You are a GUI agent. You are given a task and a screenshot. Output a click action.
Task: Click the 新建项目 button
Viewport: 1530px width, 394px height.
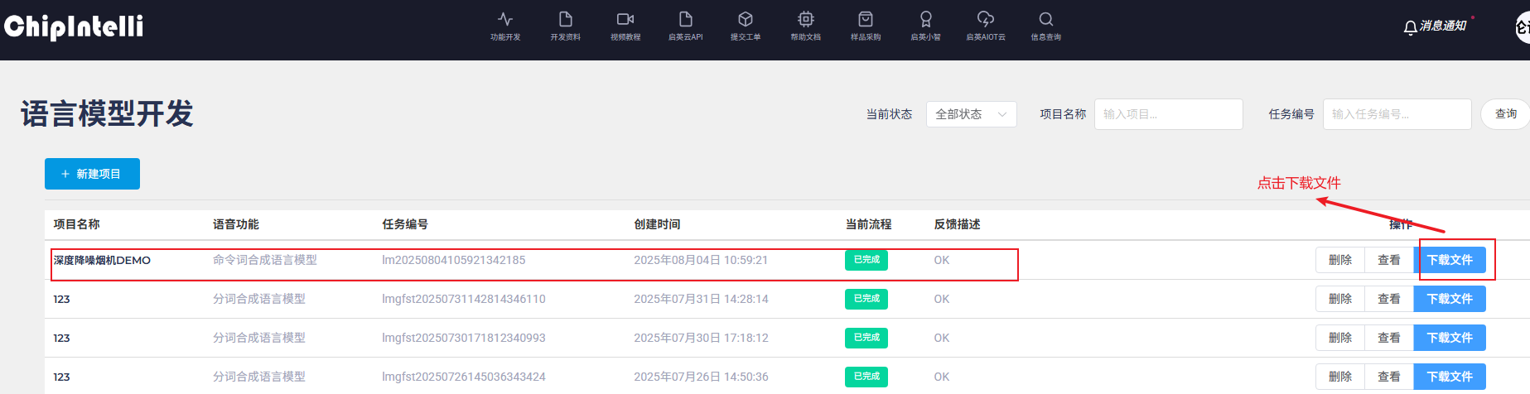click(92, 174)
